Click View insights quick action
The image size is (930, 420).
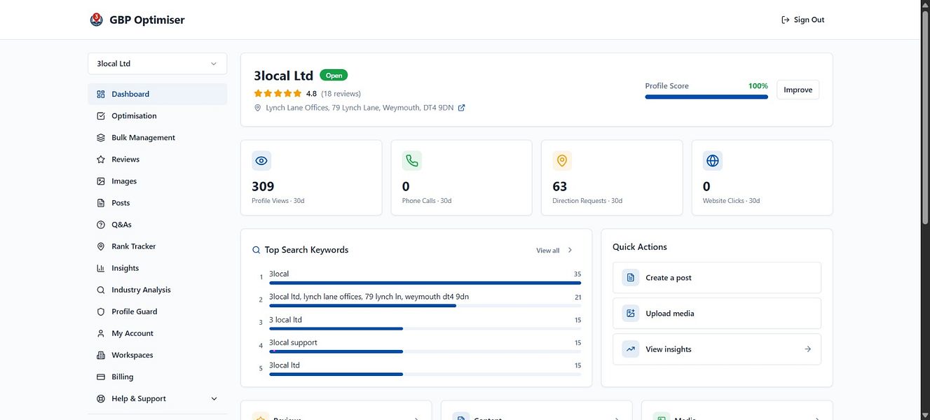coord(717,349)
